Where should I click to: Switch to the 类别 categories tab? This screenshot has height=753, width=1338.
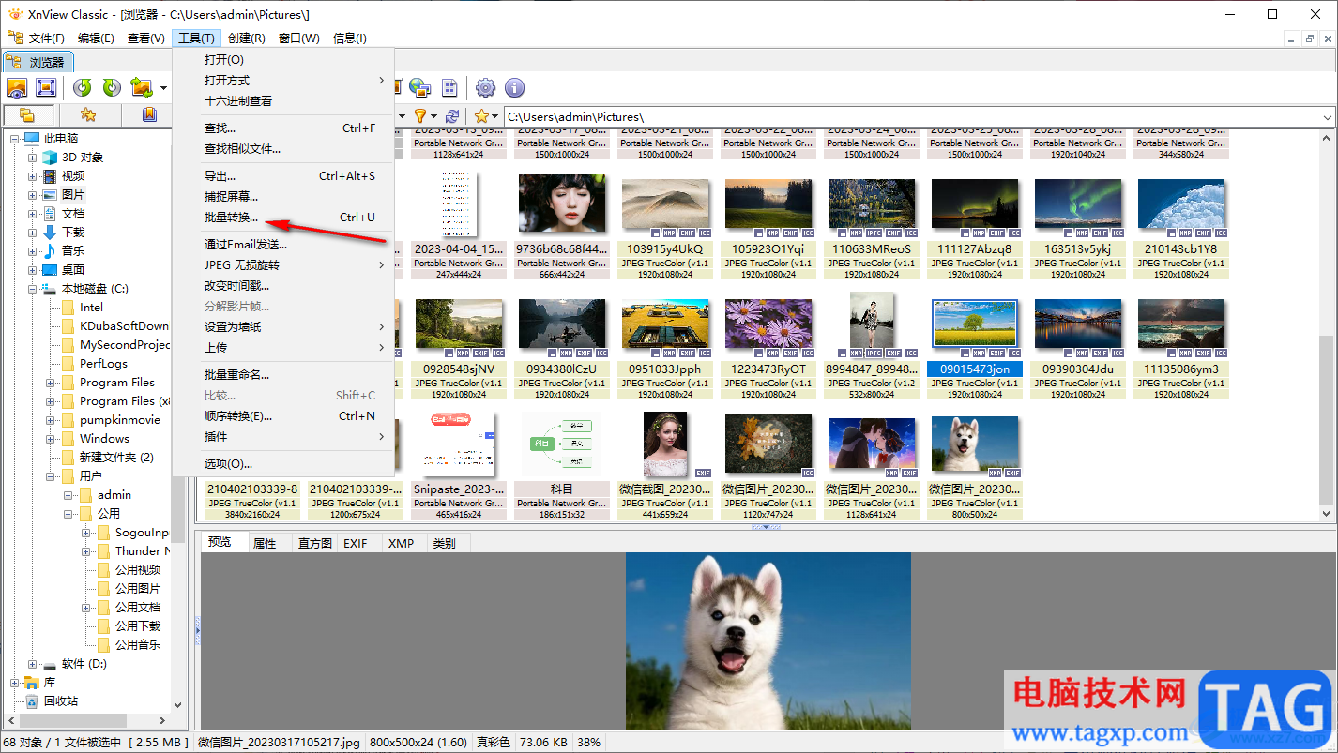444,543
